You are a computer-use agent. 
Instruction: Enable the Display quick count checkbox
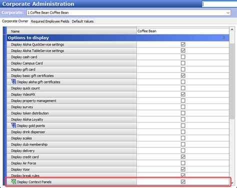coord(183,88)
